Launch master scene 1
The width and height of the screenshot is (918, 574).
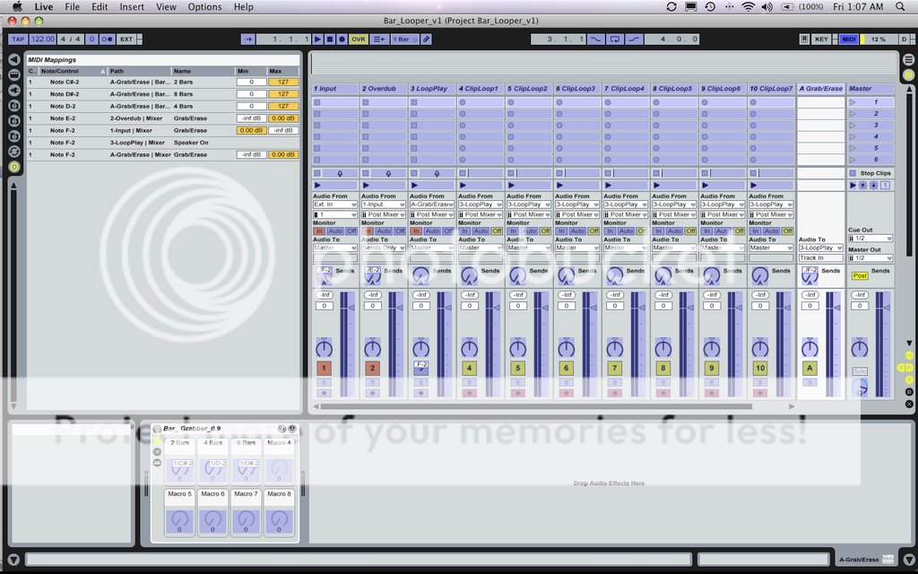[x=853, y=102]
